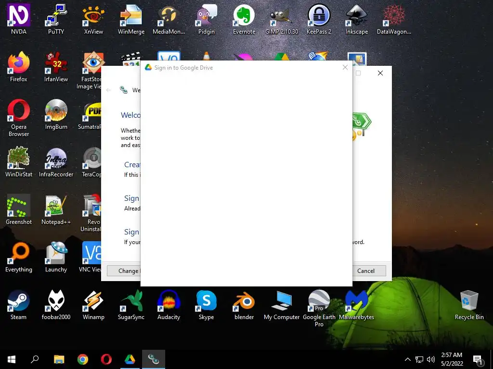
Task: Open the volume tray icon
Action: tap(431, 359)
